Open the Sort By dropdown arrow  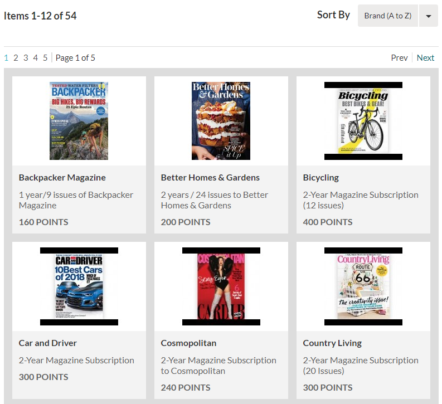click(428, 16)
